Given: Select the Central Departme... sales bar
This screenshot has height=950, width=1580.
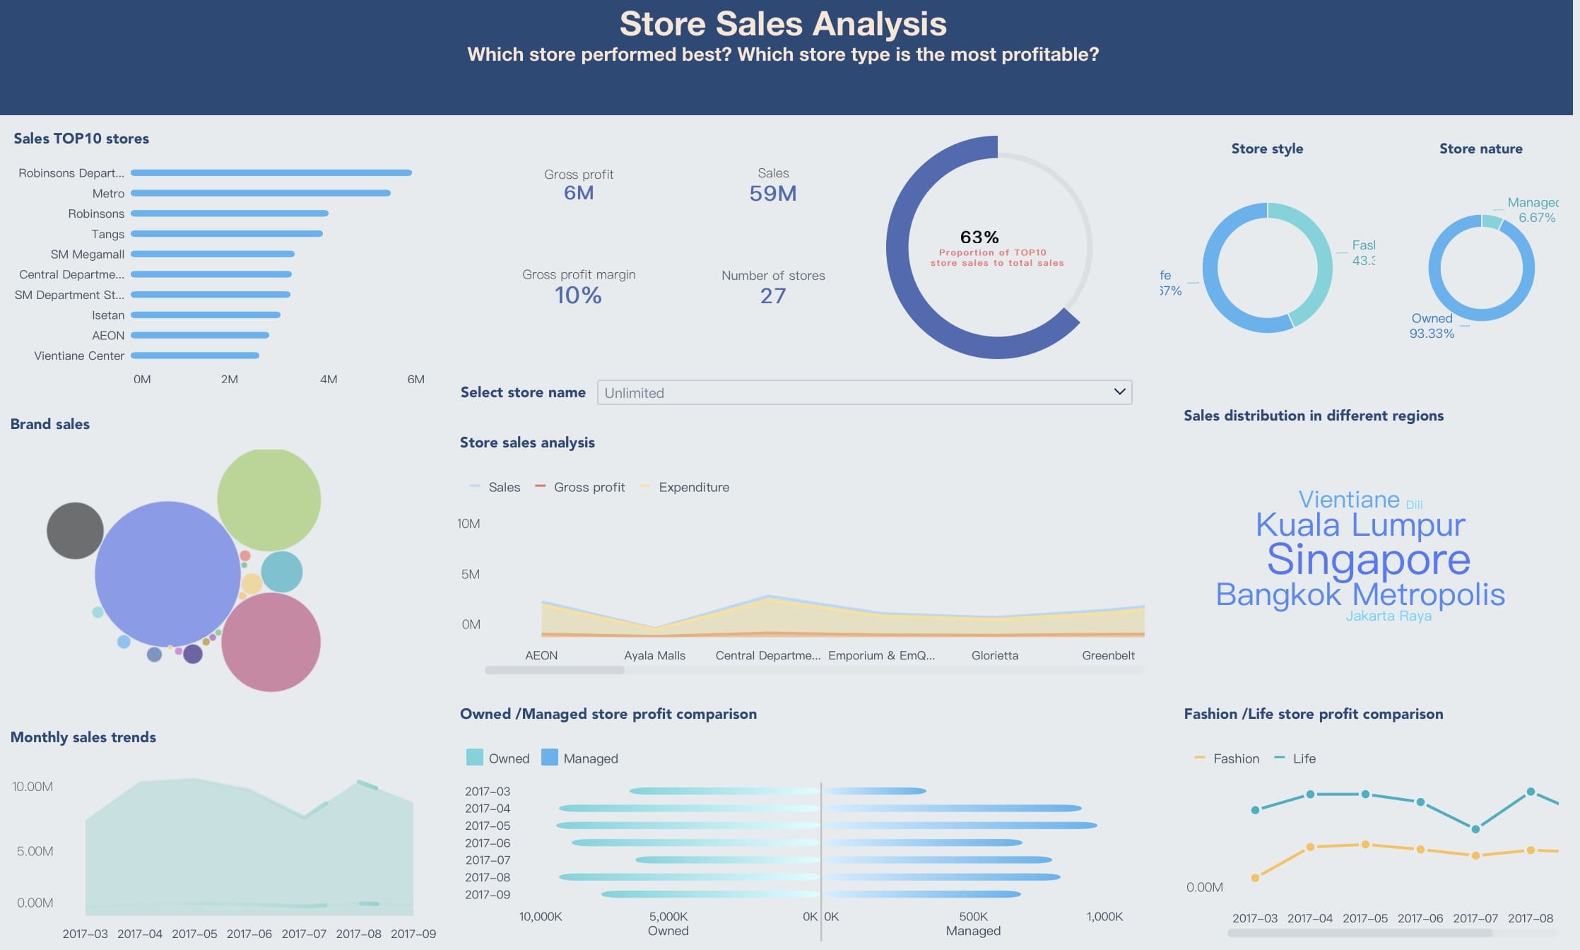Looking at the screenshot, I should pyautogui.click(x=211, y=274).
